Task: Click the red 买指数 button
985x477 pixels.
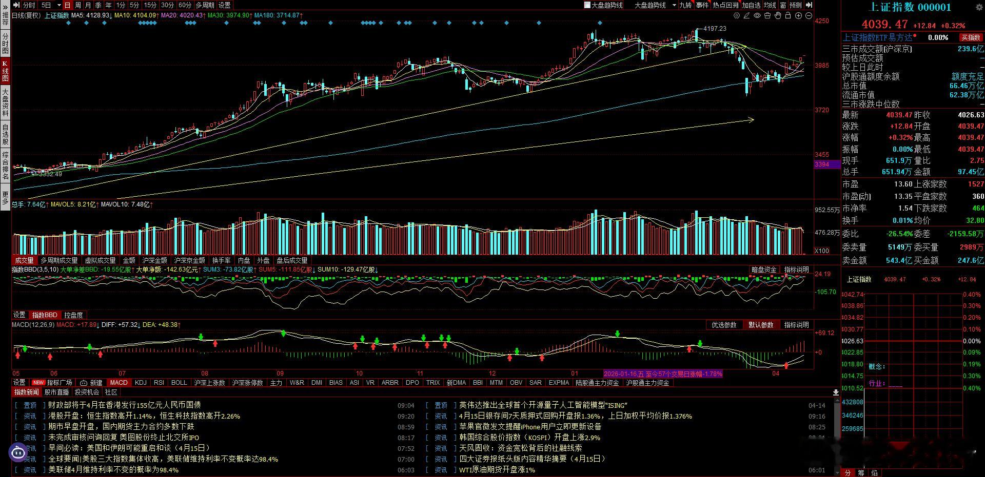Action: click(x=971, y=37)
